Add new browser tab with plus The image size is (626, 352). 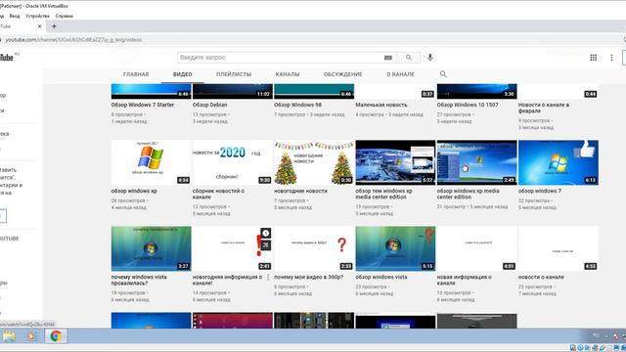pos(54,26)
